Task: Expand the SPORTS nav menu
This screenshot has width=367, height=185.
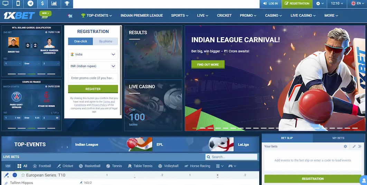Action: (x=179, y=16)
